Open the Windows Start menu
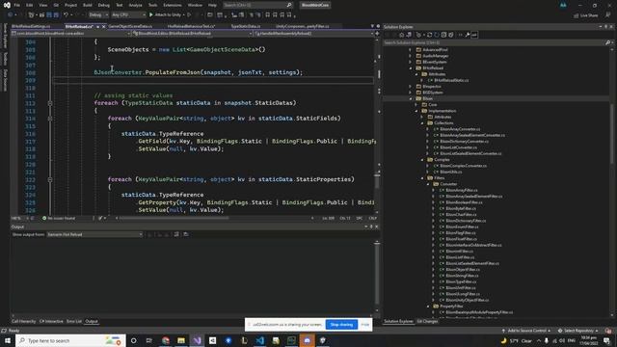The height and width of the screenshot is (347, 617). (x=8, y=340)
